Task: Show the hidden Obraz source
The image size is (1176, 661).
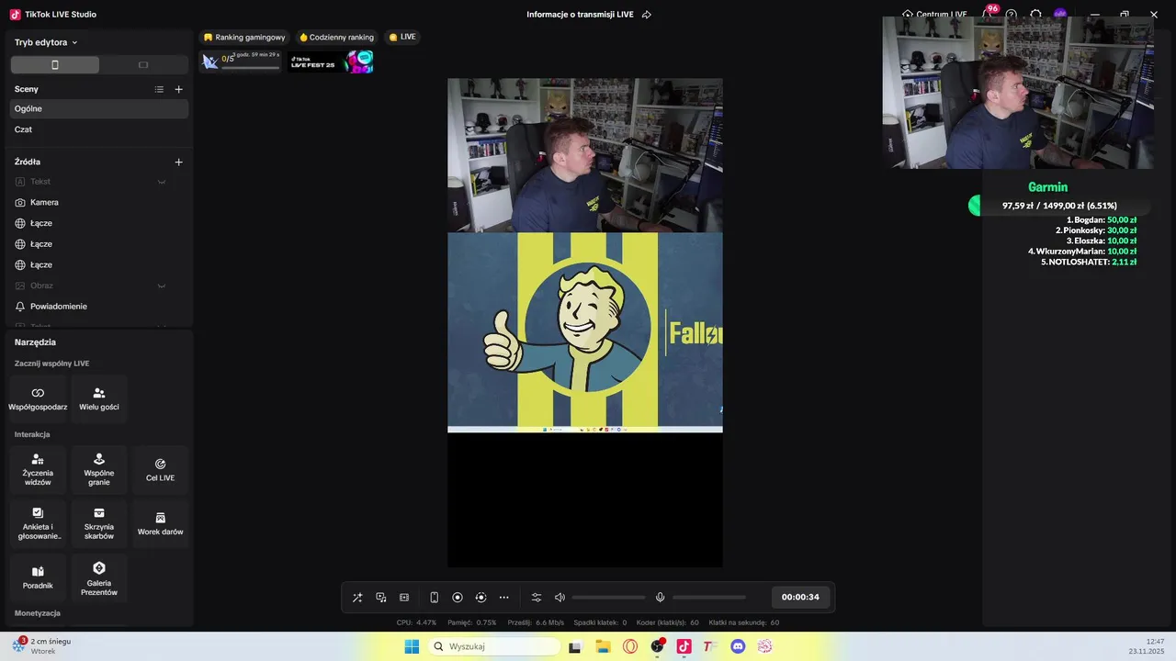Action: (162, 286)
